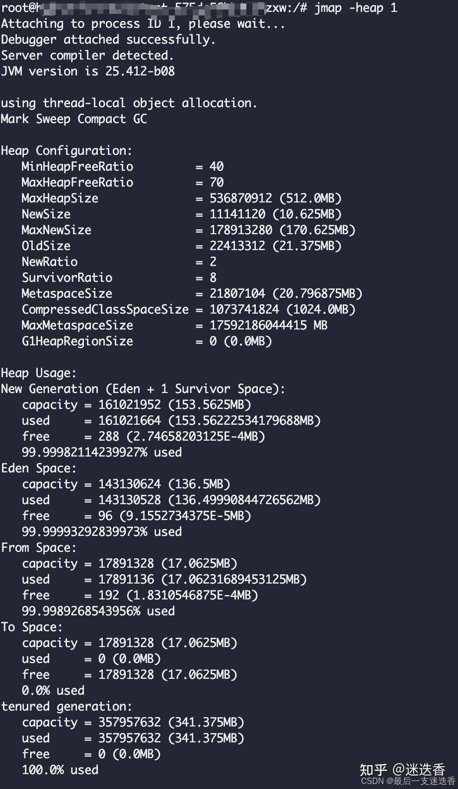The height and width of the screenshot is (789, 458).
Task: Click the 知乎 @迷迭香 watermark
Action: pyautogui.click(x=402, y=770)
